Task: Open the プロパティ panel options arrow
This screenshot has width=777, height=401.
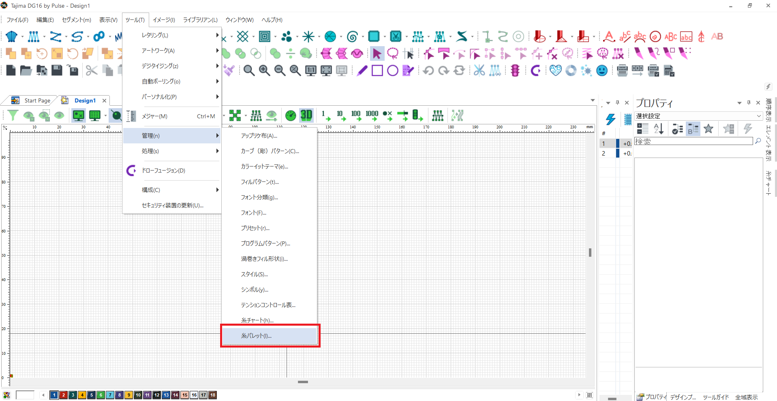Action: 739,103
